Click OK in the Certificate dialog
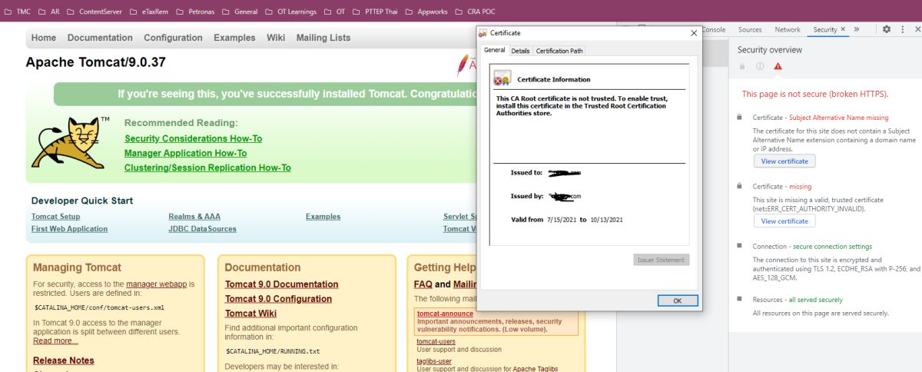The image size is (922, 372). [x=678, y=301]
